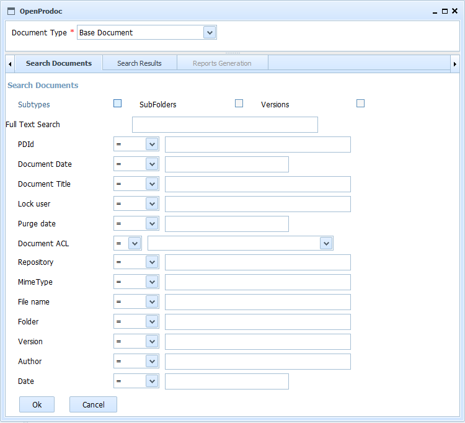Focus the Document Title value field
The width and height of the screenshot is (465, 423).
pyautogui.click(x=258, y=184)
